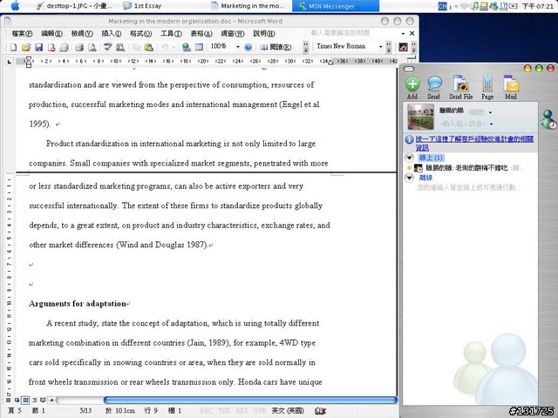558x418 pixels.
Task: Click the Permission icon beside Save
Action: [51, 47]
